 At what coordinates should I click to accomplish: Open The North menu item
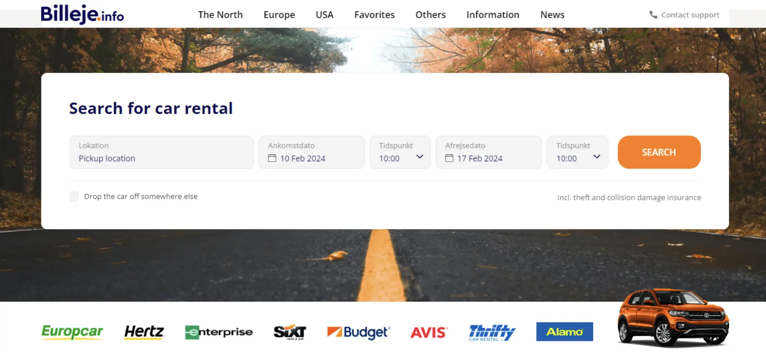pyautogui.click(x=220, y=15)
